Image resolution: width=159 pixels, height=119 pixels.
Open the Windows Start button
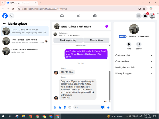click(x=3, y=116)
